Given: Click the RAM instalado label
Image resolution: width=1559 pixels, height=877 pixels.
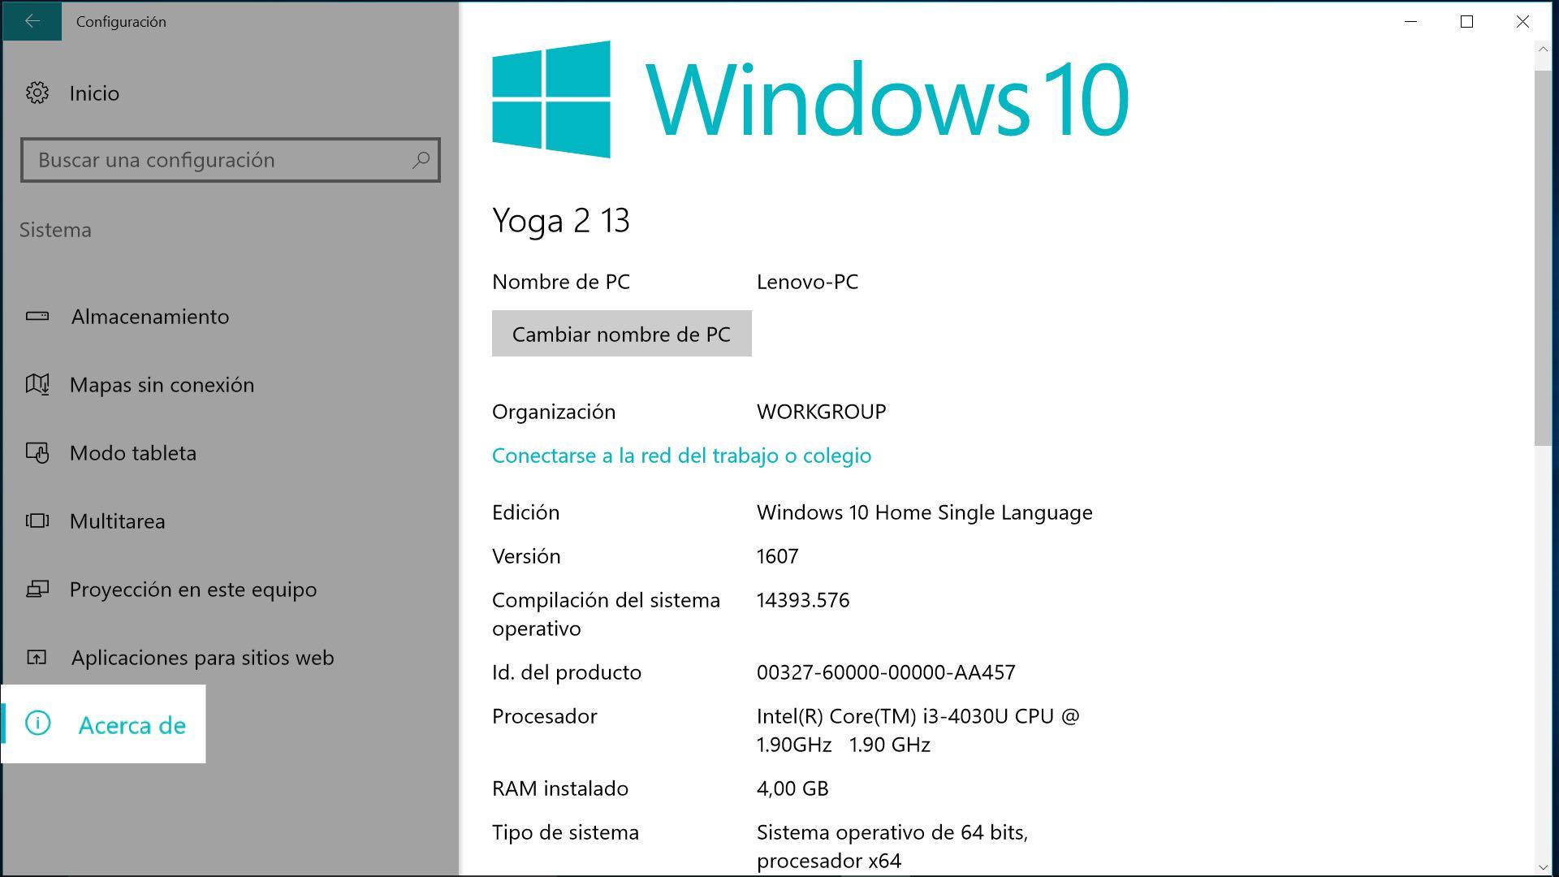Looking at the screenshot, I should click(x=560, y=788).
